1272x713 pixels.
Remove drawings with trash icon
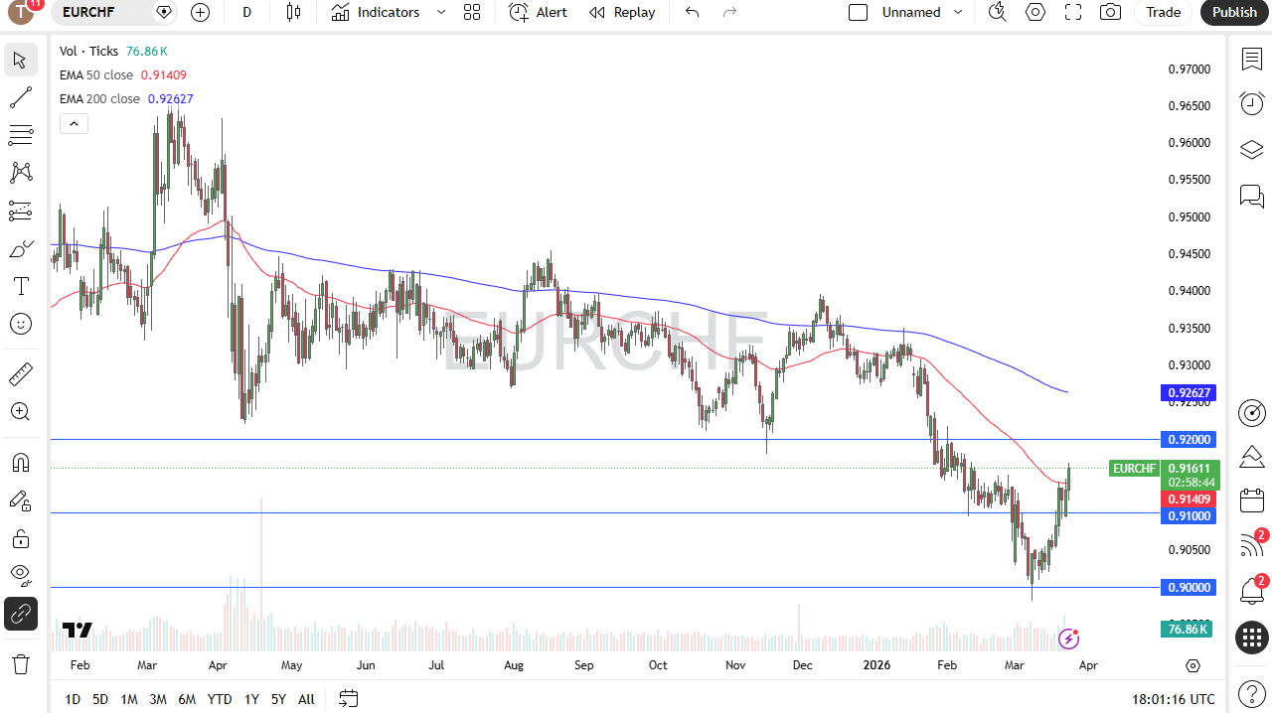coord(21,663)
